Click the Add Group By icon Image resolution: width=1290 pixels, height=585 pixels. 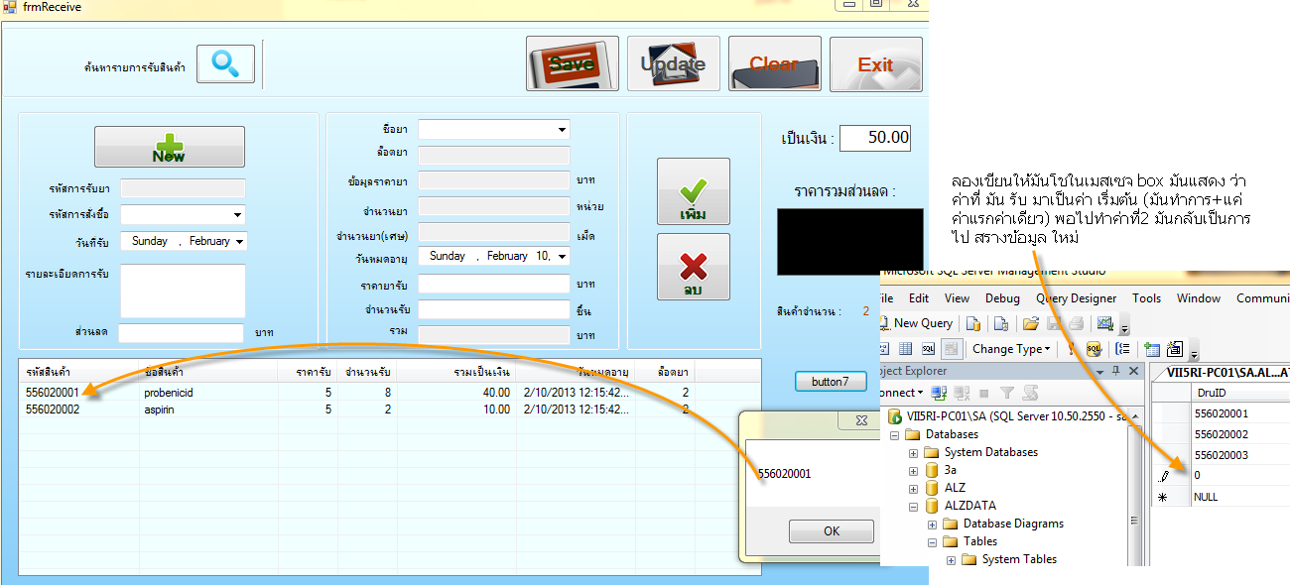tap(1122, 349)
